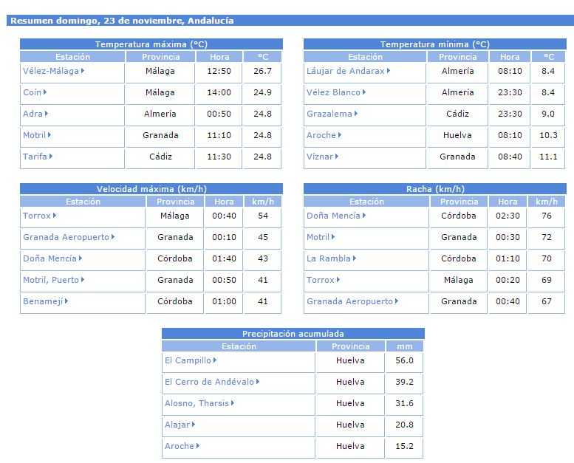Click the 39.2 mm precipitation value
Image resolution: width=574 pixels, height=463 pixels.
pos(405,382)
